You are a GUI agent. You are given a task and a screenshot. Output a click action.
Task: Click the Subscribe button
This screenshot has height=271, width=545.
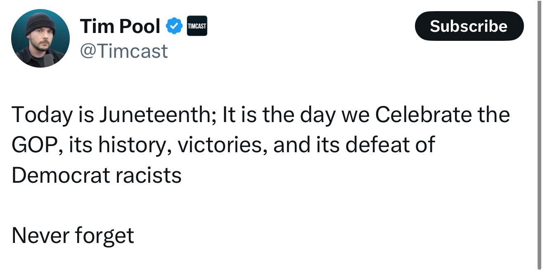(x=469, y=26)
